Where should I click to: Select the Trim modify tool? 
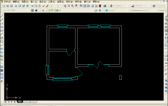click(166, 49)
